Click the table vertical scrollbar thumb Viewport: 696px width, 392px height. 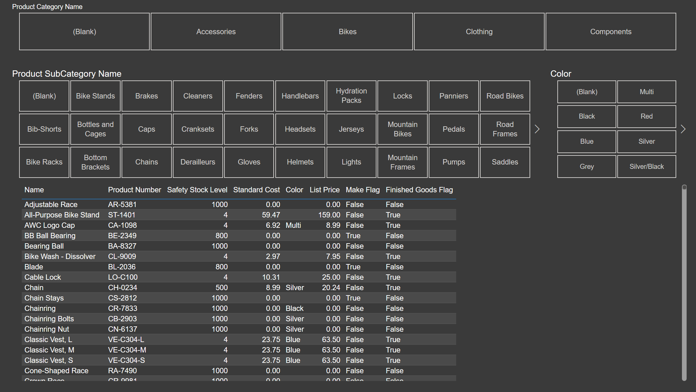pos(684,187)
